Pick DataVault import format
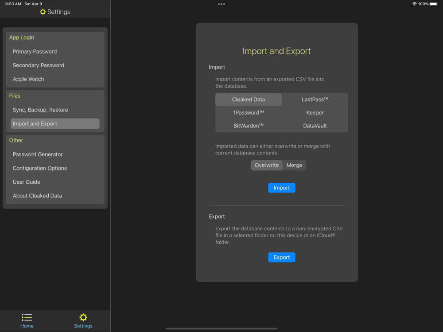443x332 pixels. pyautogui.click(x=315, y=126)
